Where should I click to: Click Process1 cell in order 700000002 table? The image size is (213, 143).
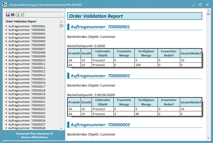103,114
